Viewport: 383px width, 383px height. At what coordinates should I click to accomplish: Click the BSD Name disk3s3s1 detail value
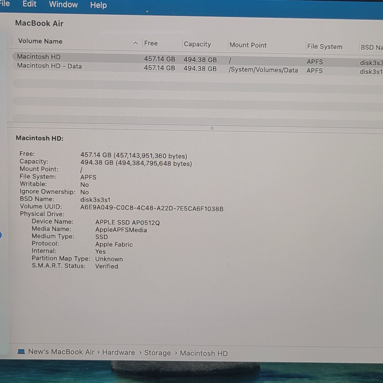coord(95,200)
